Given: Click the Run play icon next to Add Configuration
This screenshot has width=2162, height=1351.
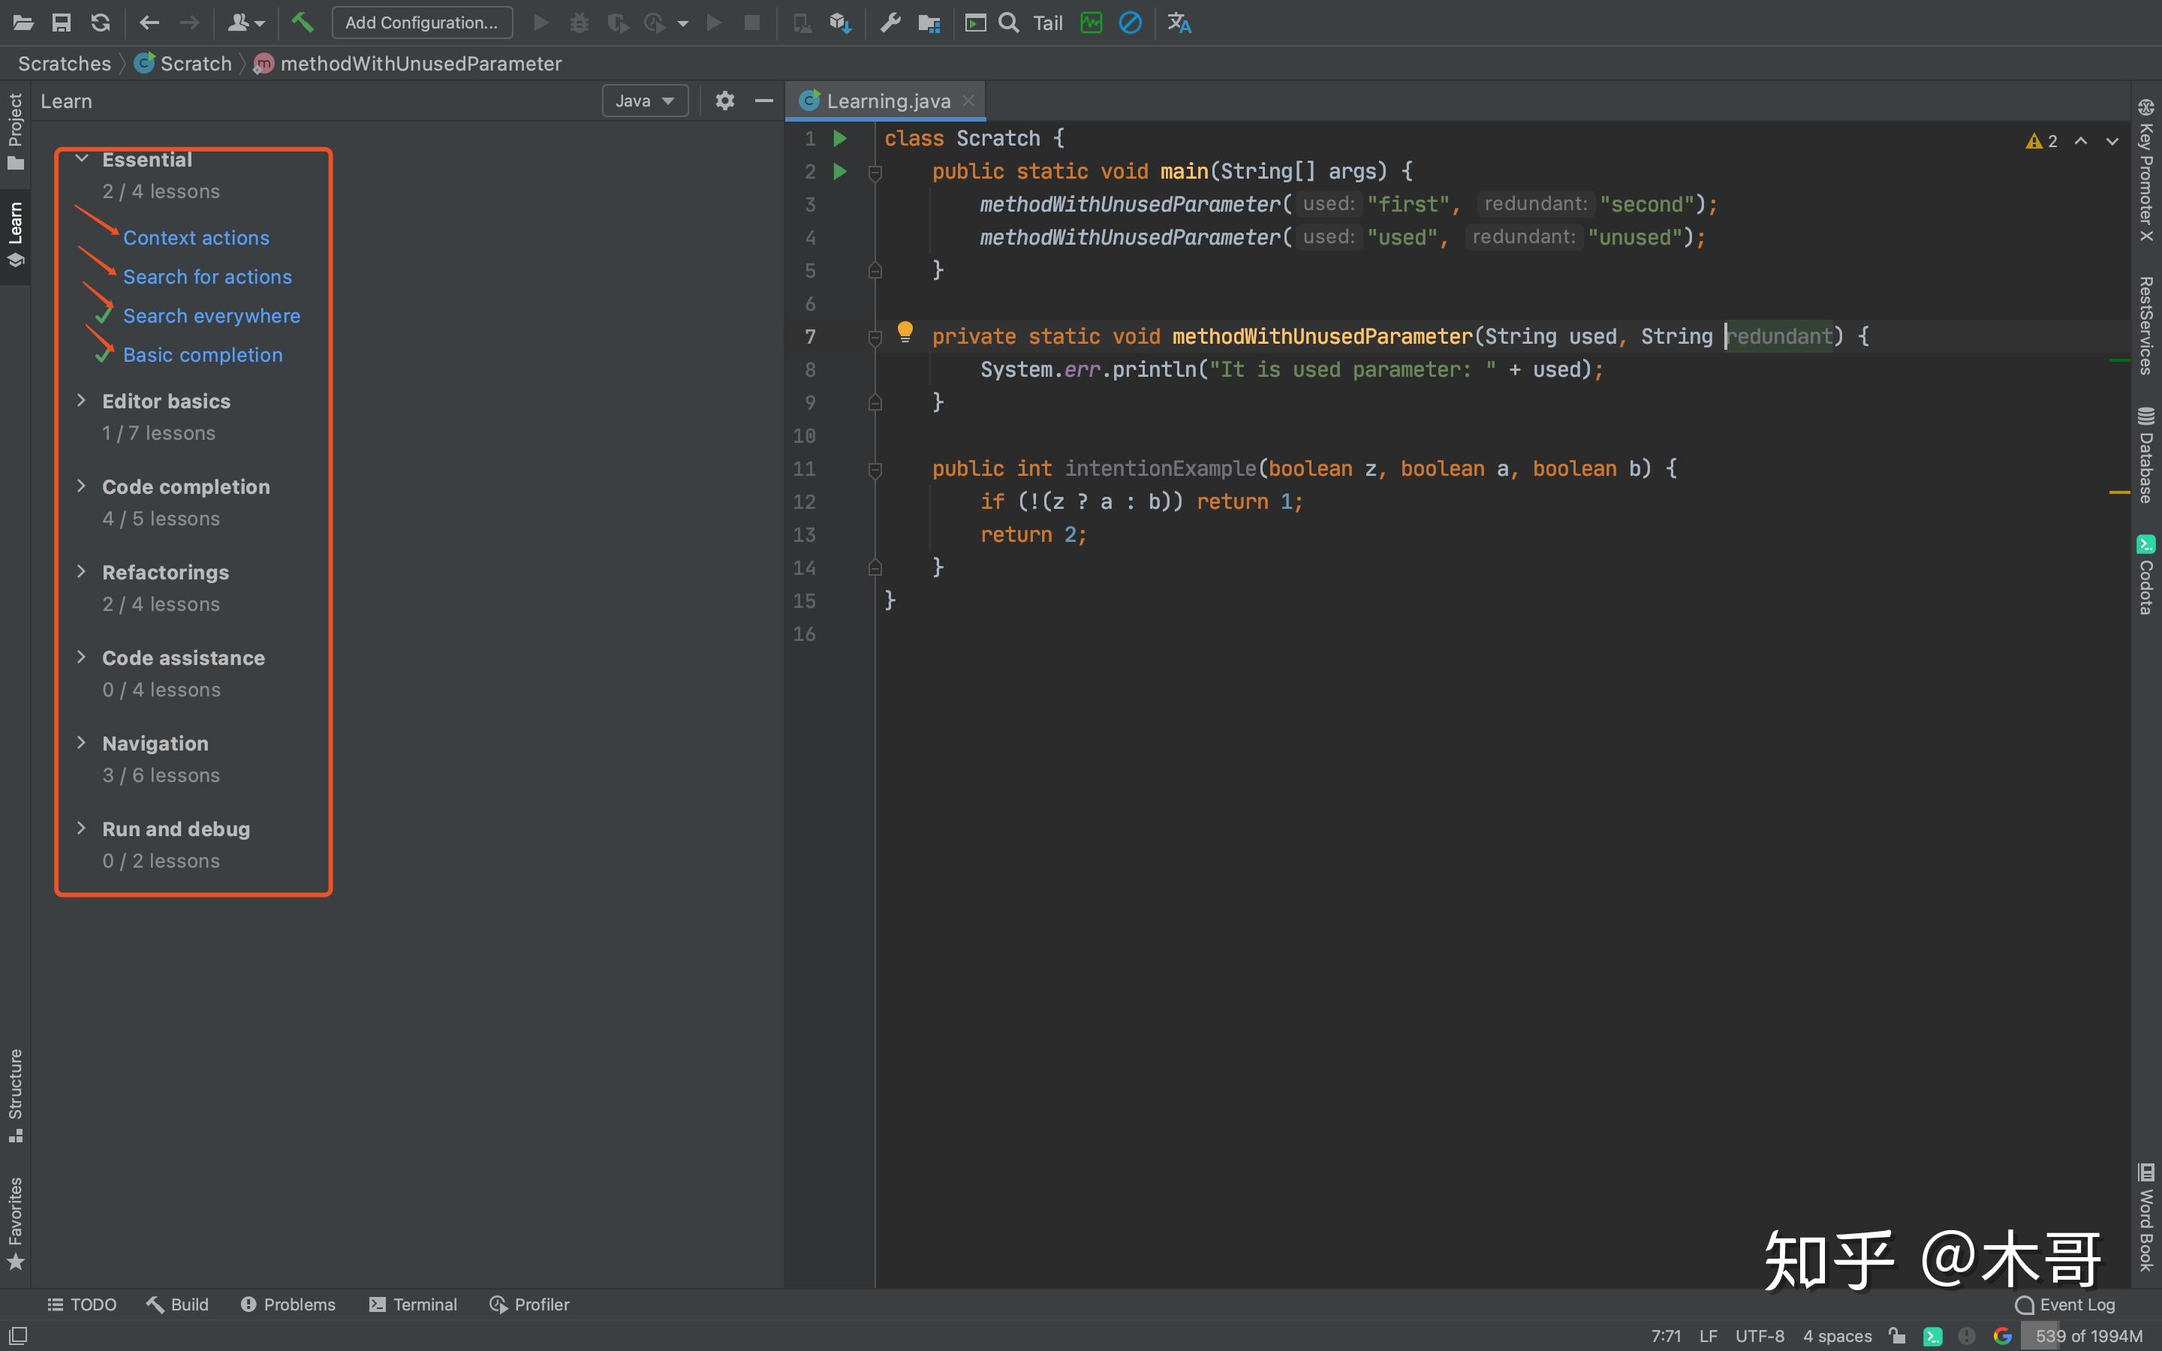Looking at the screenshot, I should [x=540, y=23].
